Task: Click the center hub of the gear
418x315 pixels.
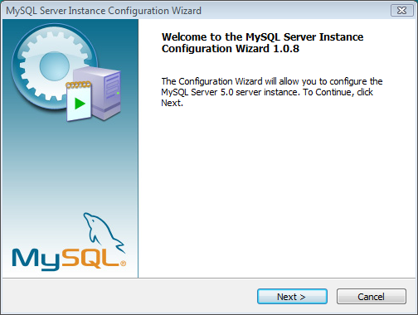Action: click(x=54, y=66)
